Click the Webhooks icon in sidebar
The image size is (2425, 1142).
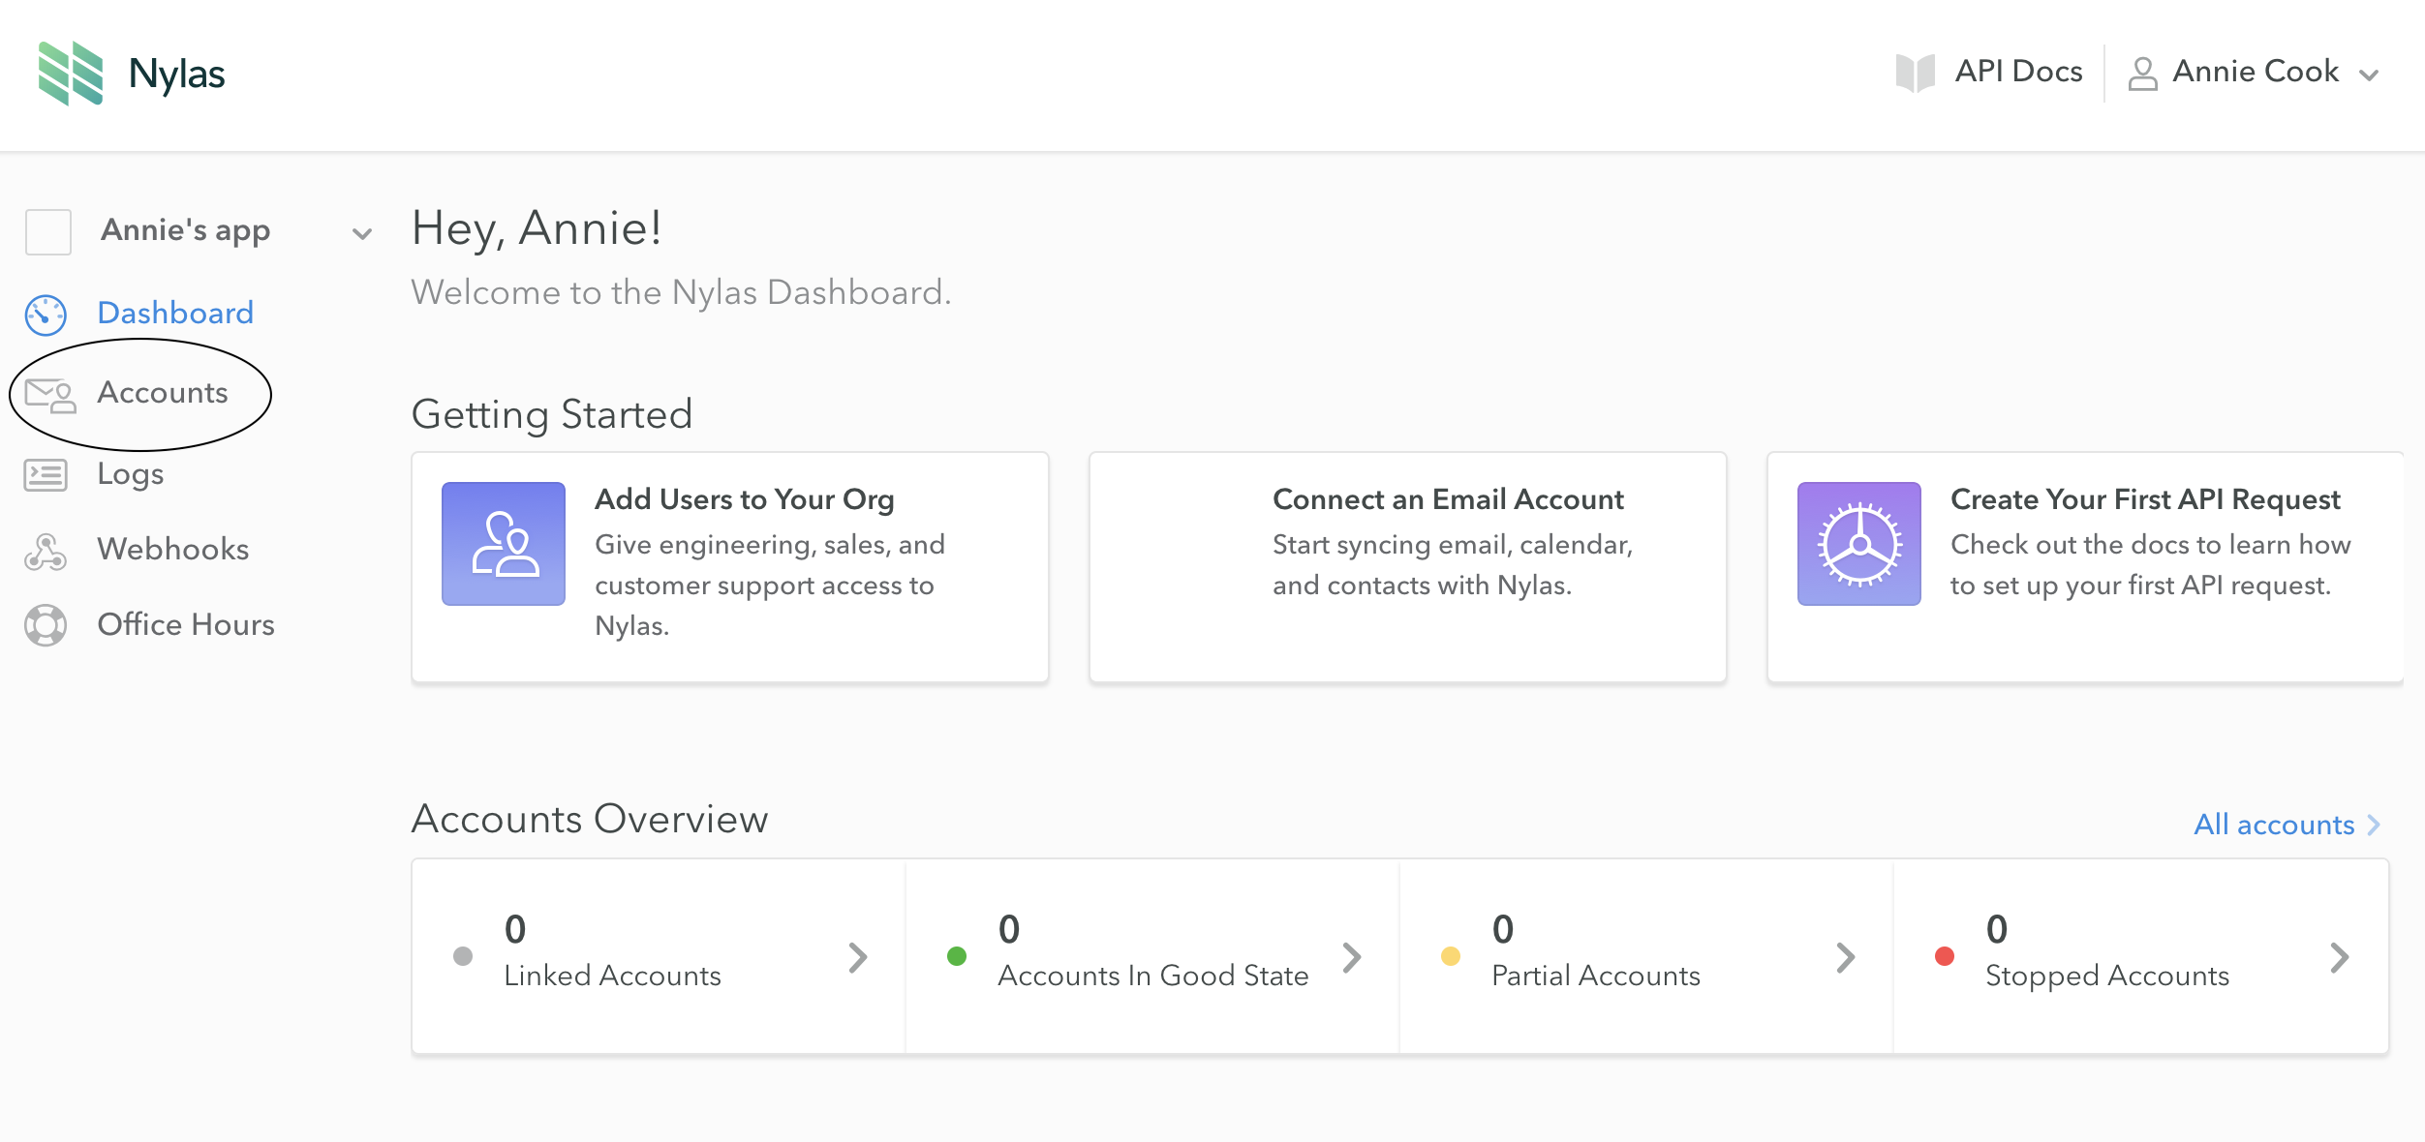[46, 551]
